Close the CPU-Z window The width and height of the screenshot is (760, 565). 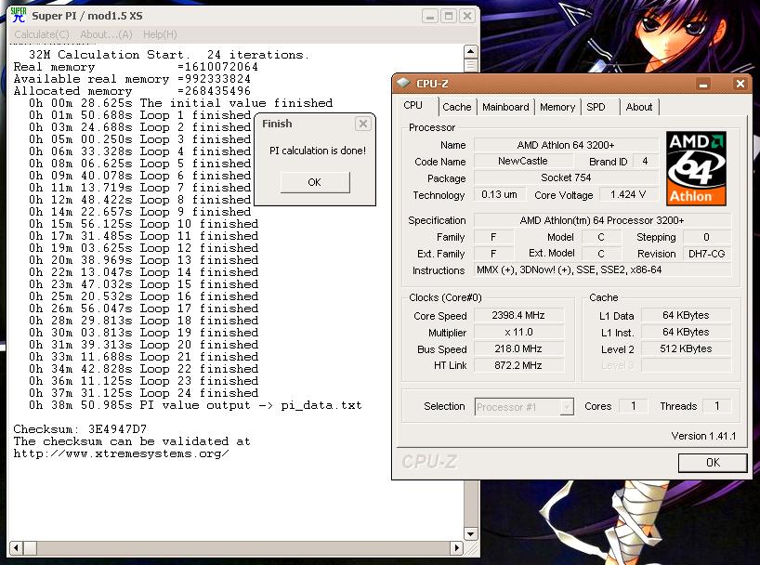pos(740,84)
